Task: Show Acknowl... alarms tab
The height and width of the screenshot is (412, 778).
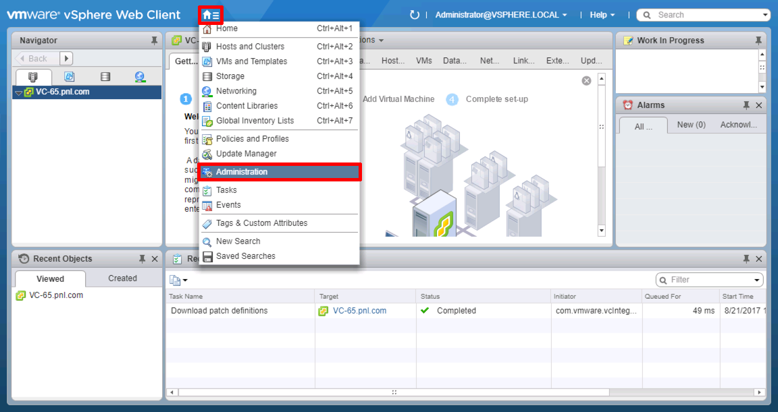Action: (x=739, y=125)
